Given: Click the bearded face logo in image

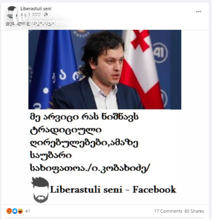Looking at the screenshot, I should pyautogui.click(x=40, y=190).
